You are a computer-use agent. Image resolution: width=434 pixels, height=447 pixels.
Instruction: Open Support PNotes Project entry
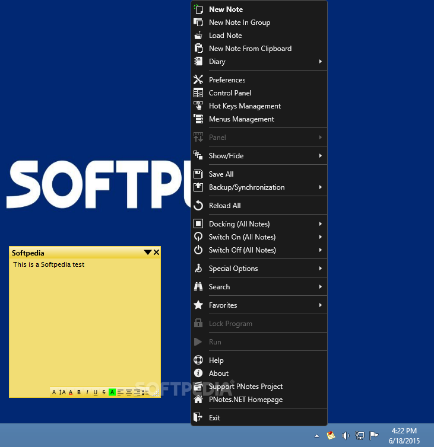(259, 387)
